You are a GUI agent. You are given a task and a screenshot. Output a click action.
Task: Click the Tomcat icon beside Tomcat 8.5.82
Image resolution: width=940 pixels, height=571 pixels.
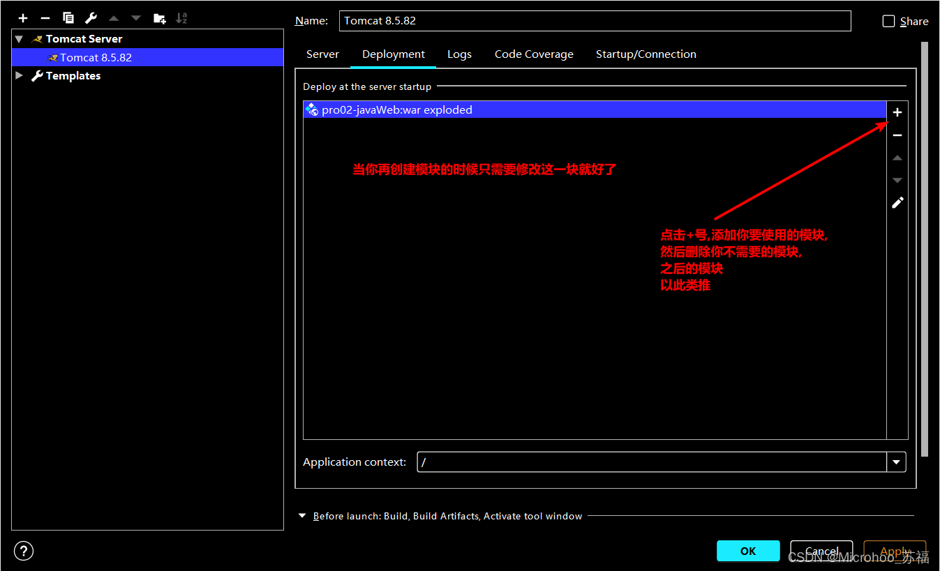[x=52, y=58]
